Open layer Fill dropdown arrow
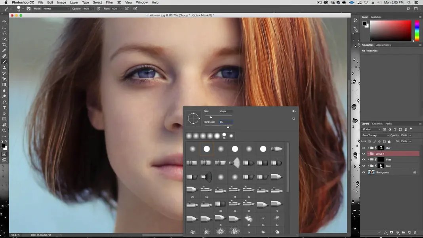 [410, 141]
